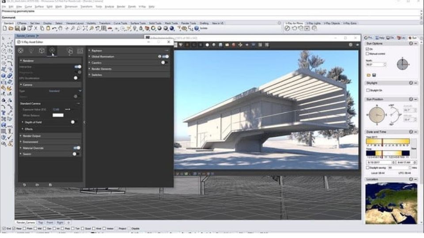The image size is (424, 238).
Task: Collapse the Camera section
Action: coord(50,85)
